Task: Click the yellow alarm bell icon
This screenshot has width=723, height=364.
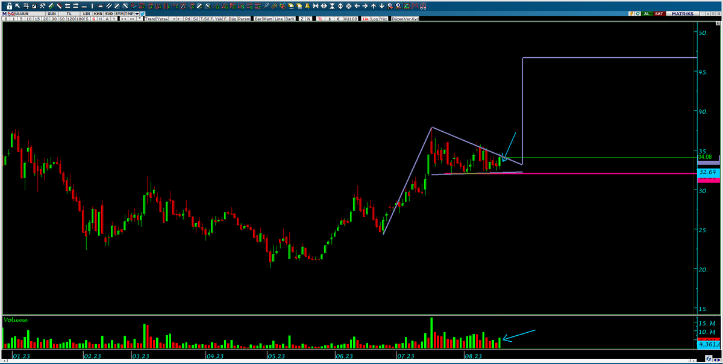Action: (x=307, y=6)
